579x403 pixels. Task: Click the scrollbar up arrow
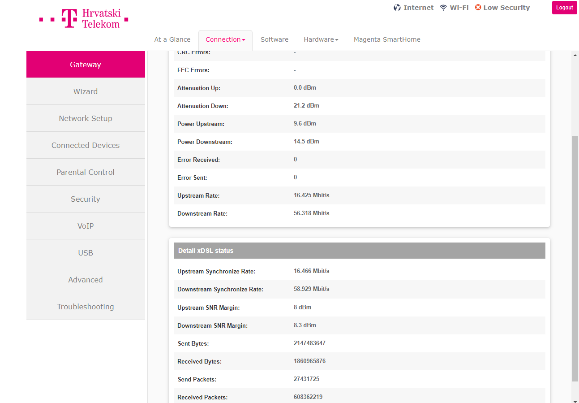pyautogui.click(x=575, y=55)
